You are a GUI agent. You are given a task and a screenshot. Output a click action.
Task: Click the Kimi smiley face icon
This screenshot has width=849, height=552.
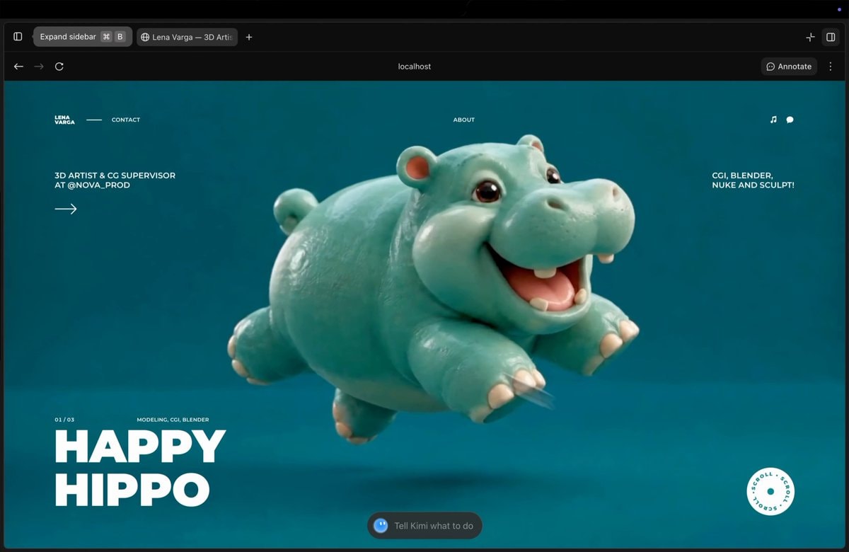pos(381,526)
